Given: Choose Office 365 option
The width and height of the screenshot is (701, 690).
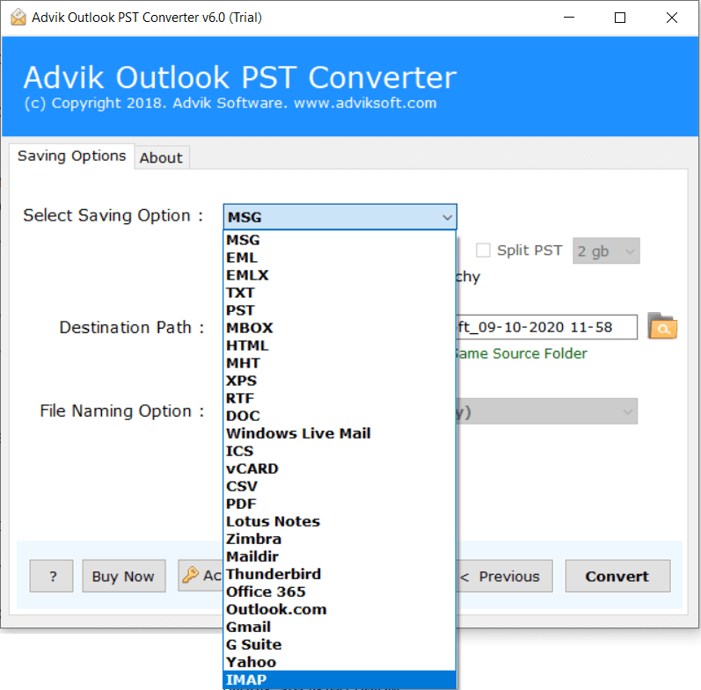Looking at the screenshot, I should [340, 592].
